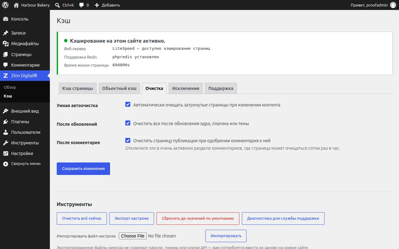Click the Импортировать button
Image resolution: width=399 pixels, height=249 pixels.
(226, 236)
